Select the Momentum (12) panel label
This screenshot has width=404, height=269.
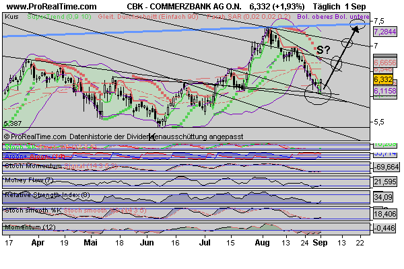tap(30, 227)
